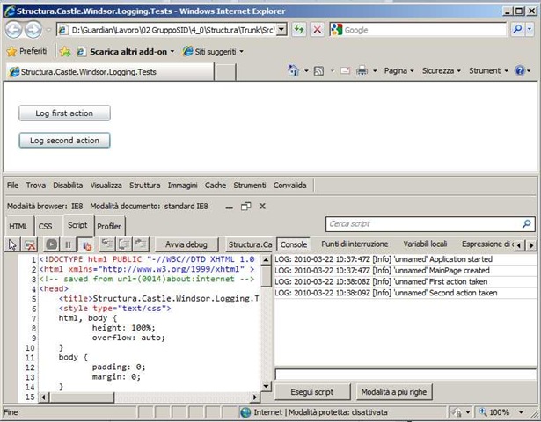Open the Visualizza menu
Screen dimensions: 541x422
pos(106,186)
